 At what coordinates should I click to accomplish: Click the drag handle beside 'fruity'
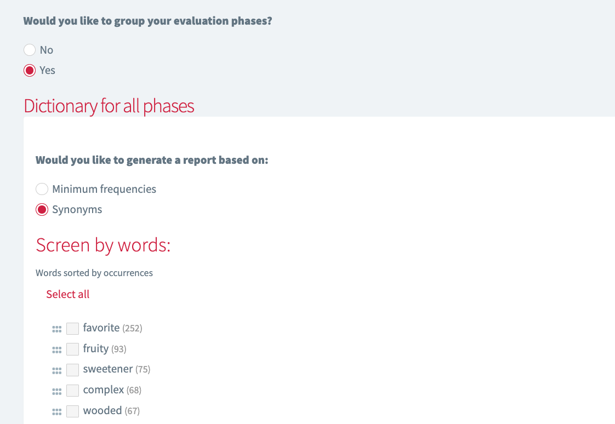[56, 349]
